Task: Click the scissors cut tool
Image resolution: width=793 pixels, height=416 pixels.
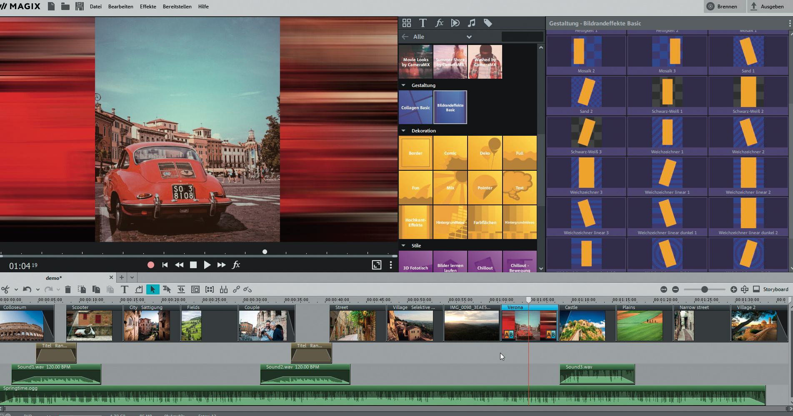Action: 5,289
